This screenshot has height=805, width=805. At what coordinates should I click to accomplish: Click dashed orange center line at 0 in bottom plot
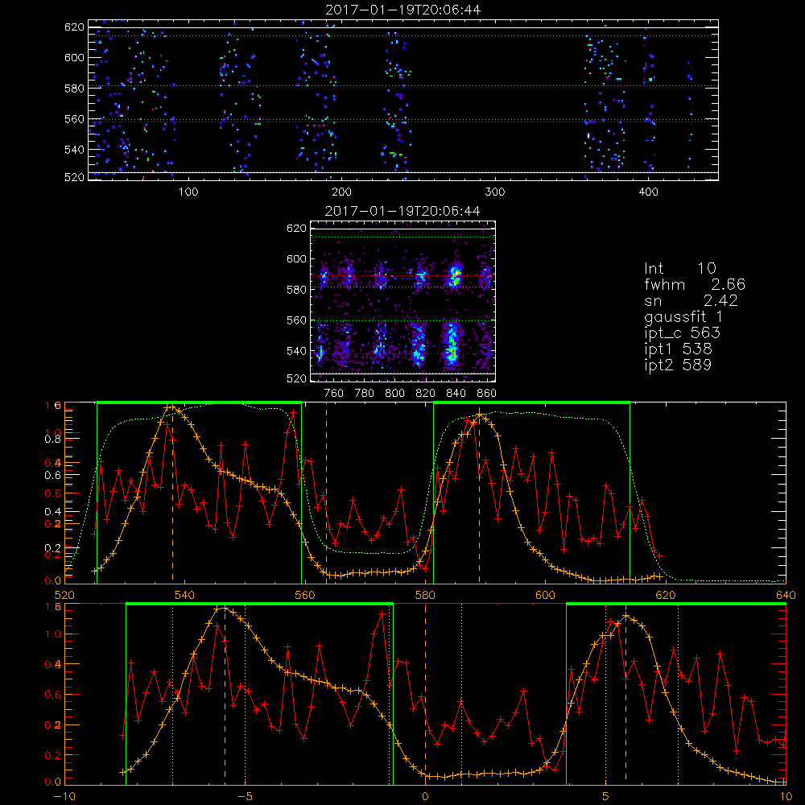tap(425, 693)
